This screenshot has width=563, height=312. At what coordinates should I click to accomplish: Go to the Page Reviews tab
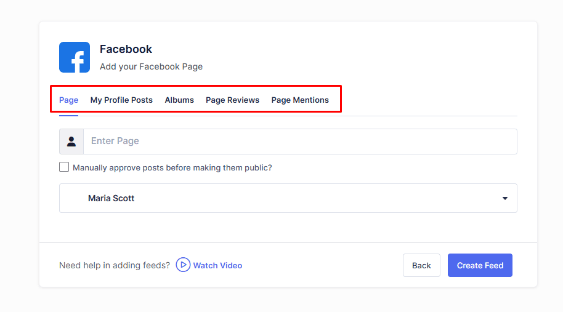point(232,100)
